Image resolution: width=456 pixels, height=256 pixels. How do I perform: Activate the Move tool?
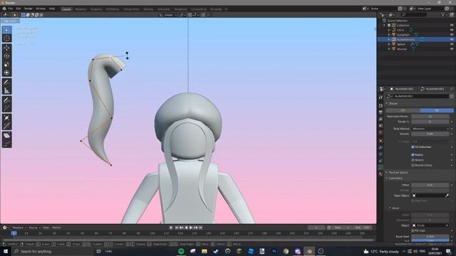coord(6,48)
